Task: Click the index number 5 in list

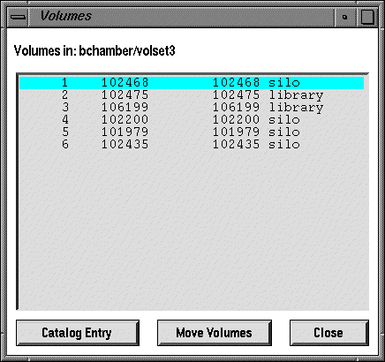Action: tap(65, 132)
